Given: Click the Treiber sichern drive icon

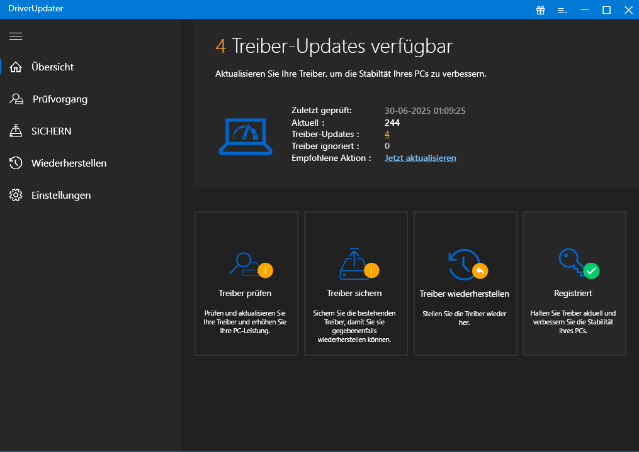Looking at the screenshot, I should (354, 265).
